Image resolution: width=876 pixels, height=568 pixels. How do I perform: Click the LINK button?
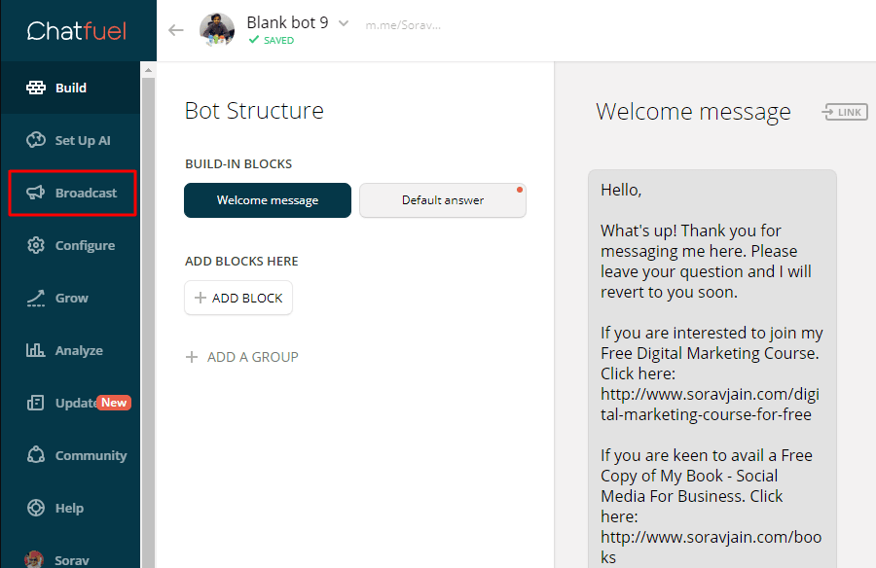845,112
